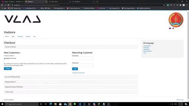Switch to English using the UK flag
Image resolution: width=189 pixels, height=106 pixels.
click(x=173, y=28)
